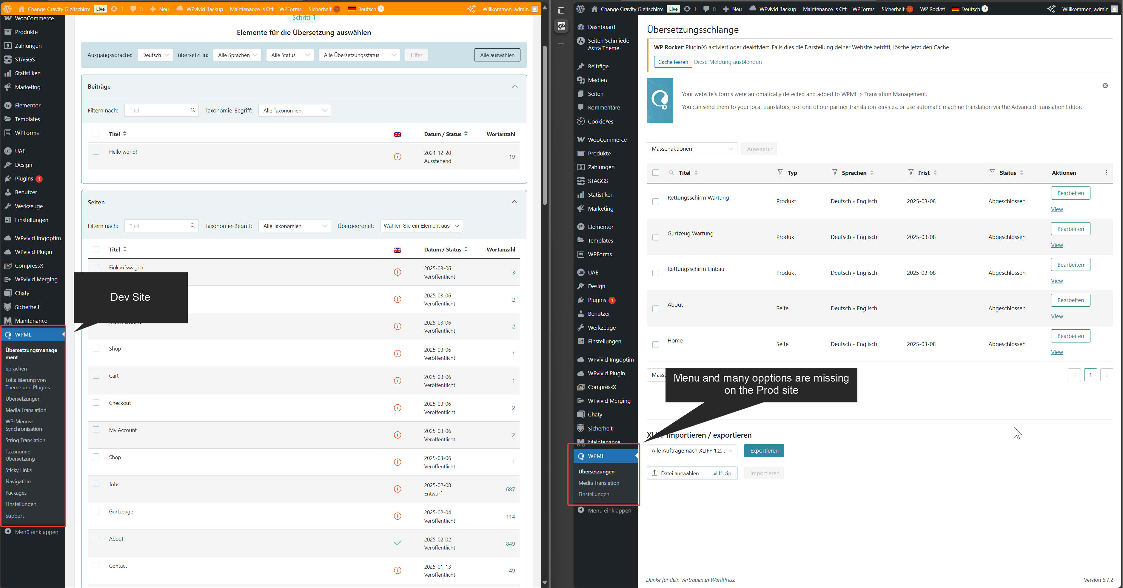Filter by Status using its funnel icon
The width and height of the screenshot is (1123, 588).
coord(992,172)
